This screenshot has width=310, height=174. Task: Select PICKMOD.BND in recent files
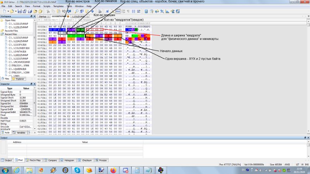point(19,62)
